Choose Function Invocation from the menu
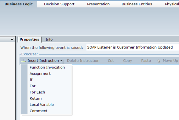The width and height of the screenshot is (179, 120). [47, 67]
